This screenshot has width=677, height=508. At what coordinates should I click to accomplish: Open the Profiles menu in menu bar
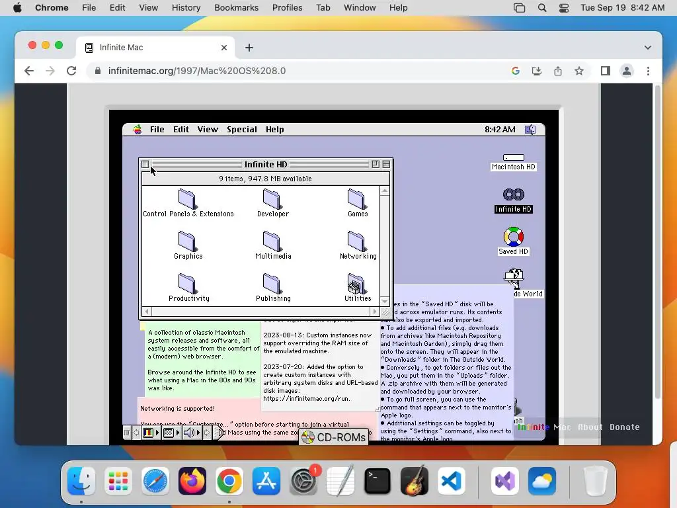(x=287, y=8)
